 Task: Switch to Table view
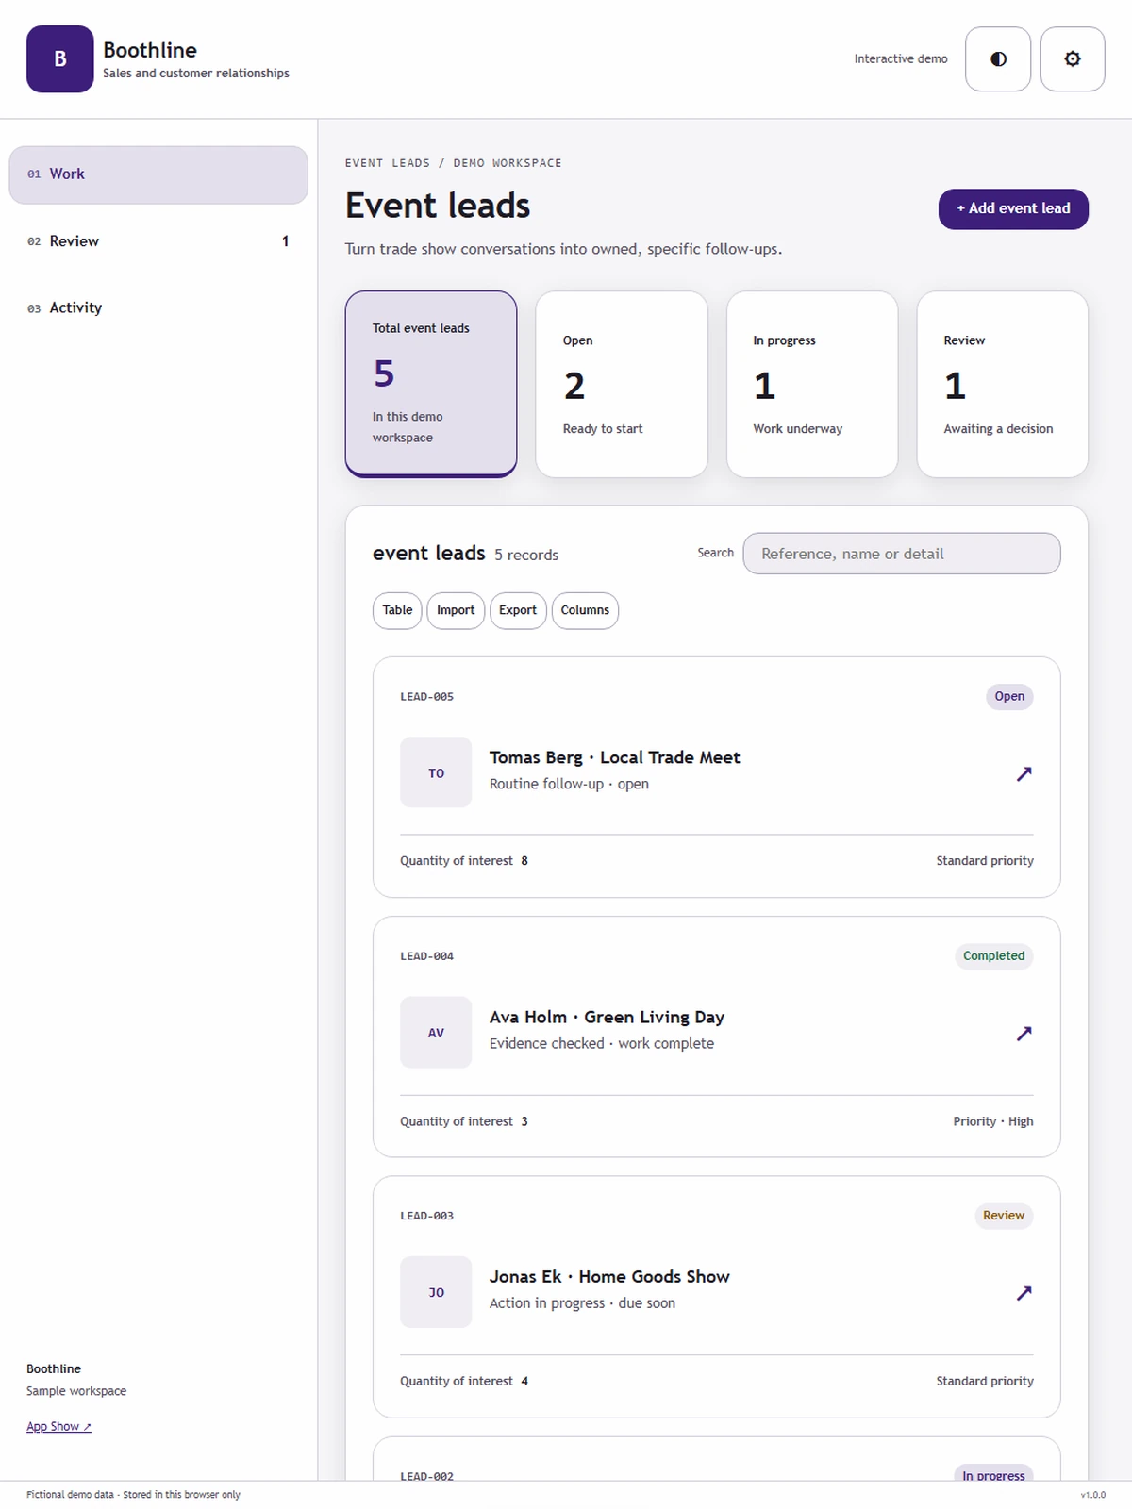click(x=397, y=610)
